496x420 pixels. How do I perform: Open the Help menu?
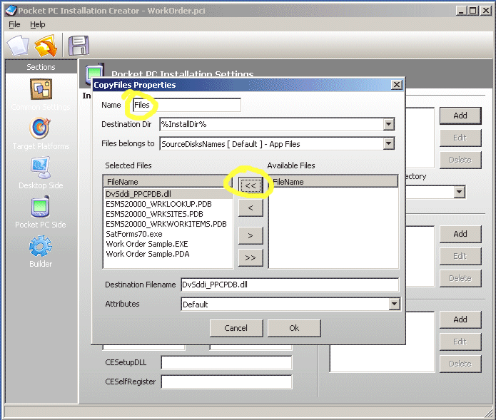point(38,24)
